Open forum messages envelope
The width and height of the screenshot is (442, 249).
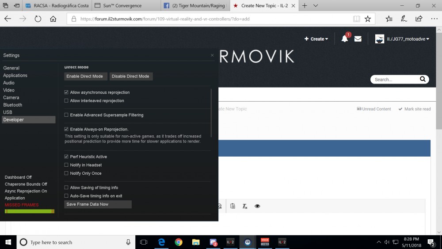point(358,39)
